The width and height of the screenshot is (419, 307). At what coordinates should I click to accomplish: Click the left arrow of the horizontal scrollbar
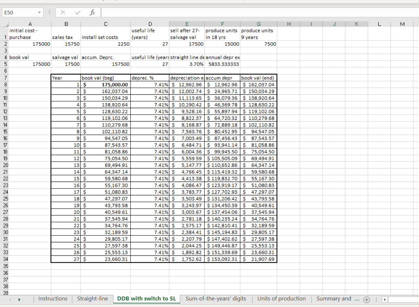coord(384,299)
